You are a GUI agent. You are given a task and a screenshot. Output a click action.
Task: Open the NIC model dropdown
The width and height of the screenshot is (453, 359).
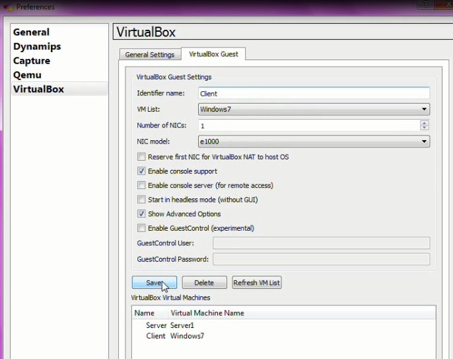coord(314,141)
